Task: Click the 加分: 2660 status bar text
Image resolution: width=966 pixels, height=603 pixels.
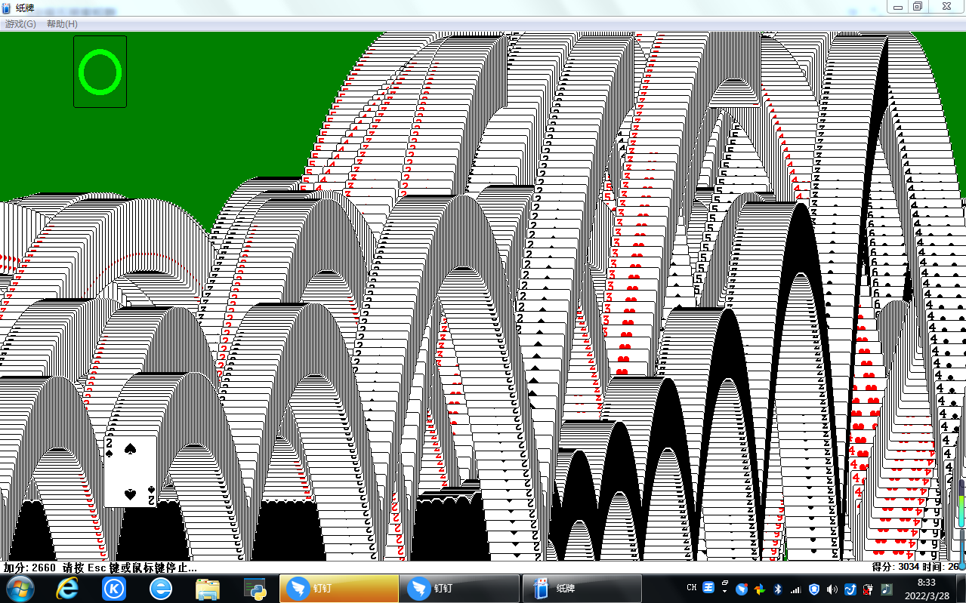Action: 29,568
